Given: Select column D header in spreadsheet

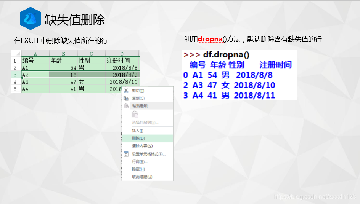Looking at the screenshot, I should pos(122,53).
